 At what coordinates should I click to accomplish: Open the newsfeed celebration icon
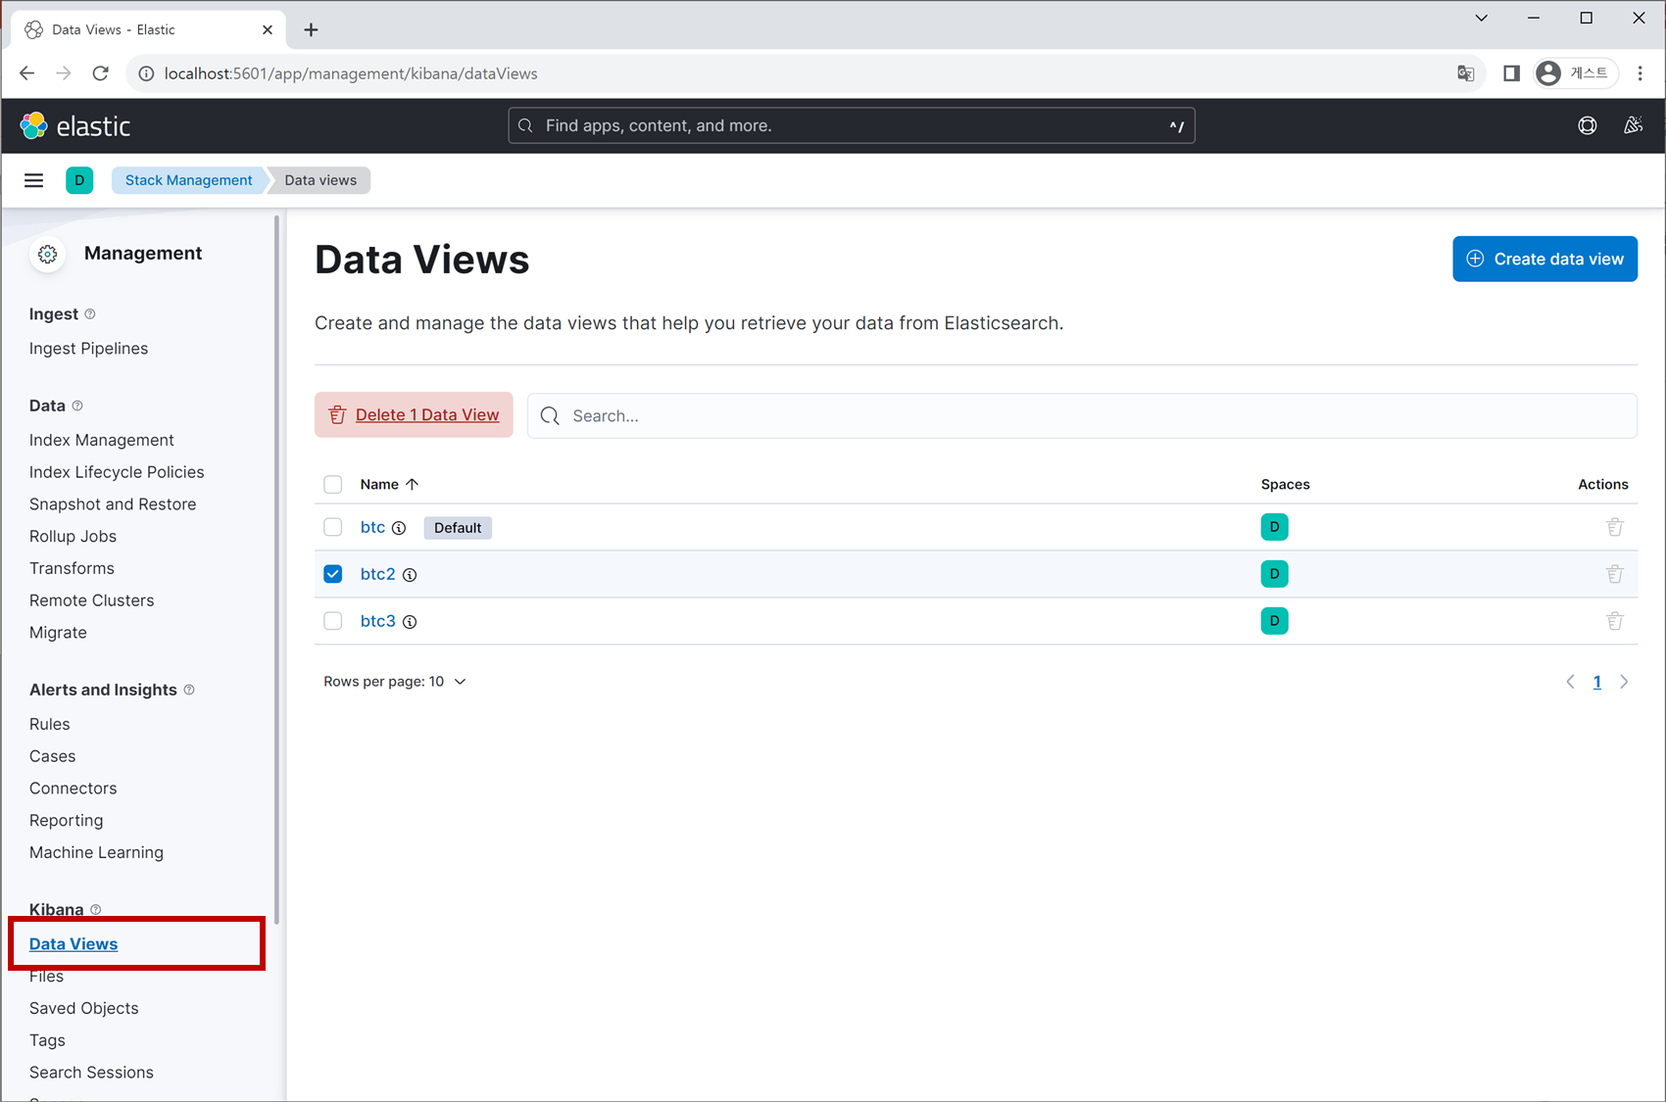pyautogui.click(x=1633, y=125)
